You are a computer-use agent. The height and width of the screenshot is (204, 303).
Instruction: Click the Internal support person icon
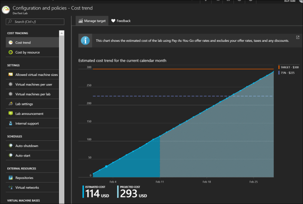coord(10,123)
